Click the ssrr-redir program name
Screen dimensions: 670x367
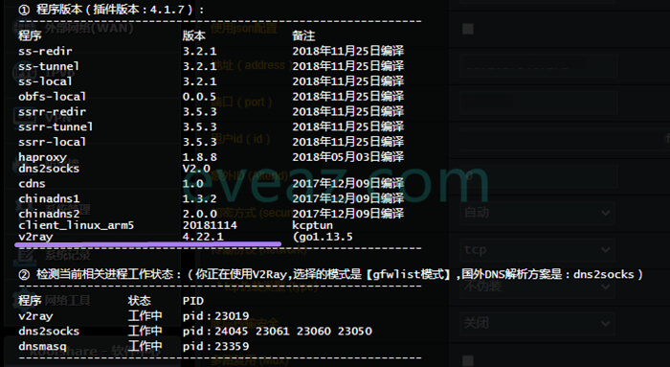pyautogui.click(x=52, y=112)
